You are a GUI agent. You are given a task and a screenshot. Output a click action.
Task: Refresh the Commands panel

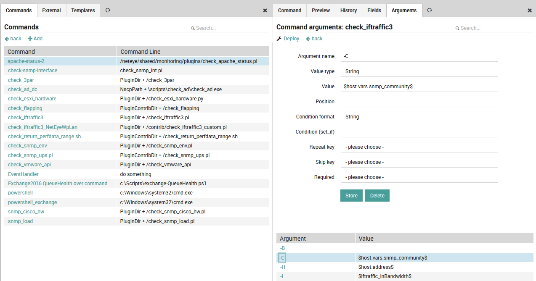(x=108, y=10)
